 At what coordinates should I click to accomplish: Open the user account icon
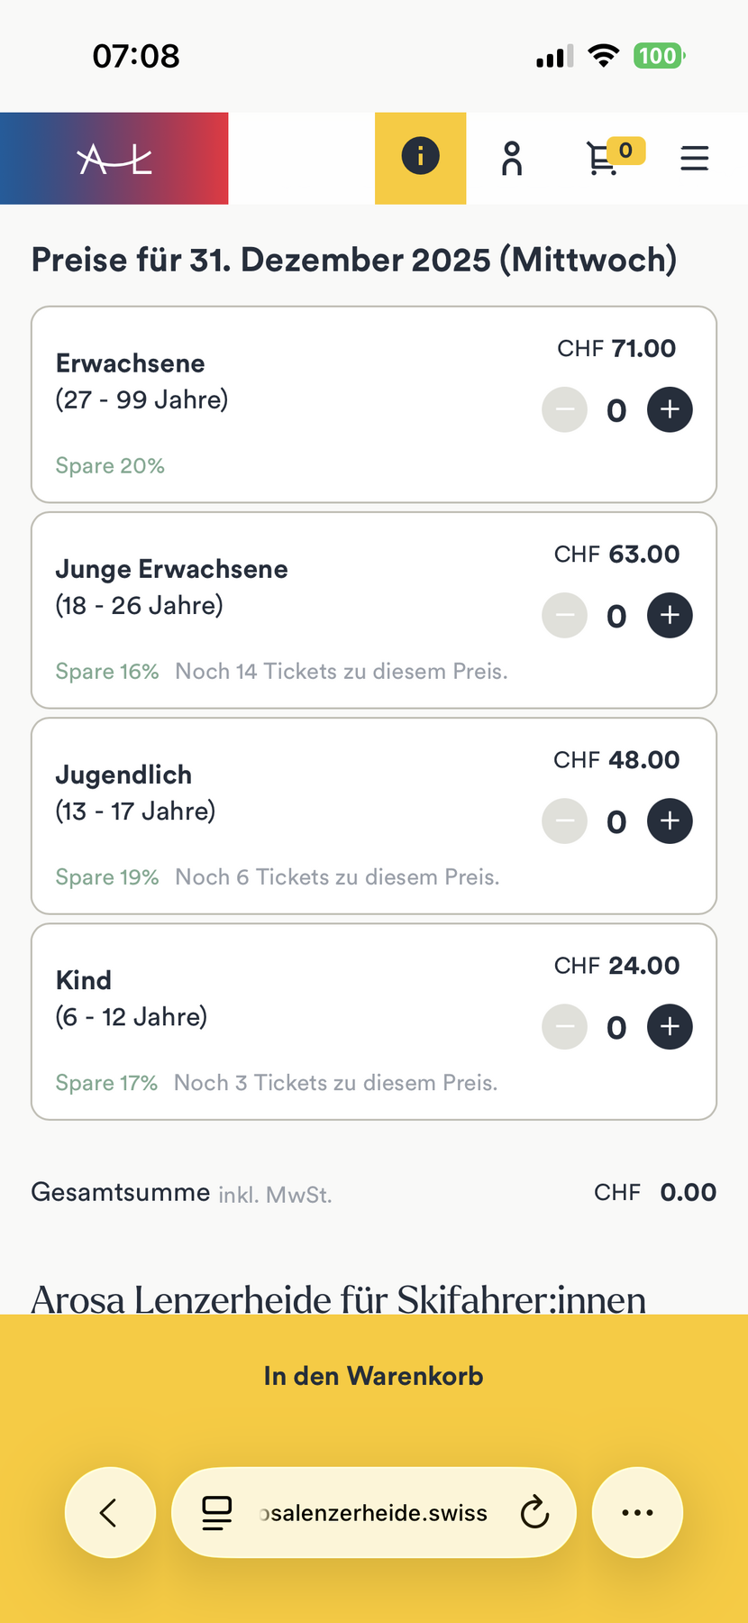[x=512, y=159]
